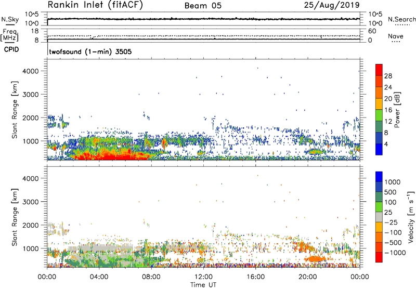Click the '12' label on Power colorbar
Image resolution: width=416 pixels, height=288 pixels.
tap(388, 122)
